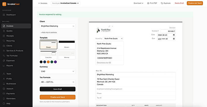207x107 pixels.
Task: Pick the black color swatch
Action: click(x=41, y=62)
